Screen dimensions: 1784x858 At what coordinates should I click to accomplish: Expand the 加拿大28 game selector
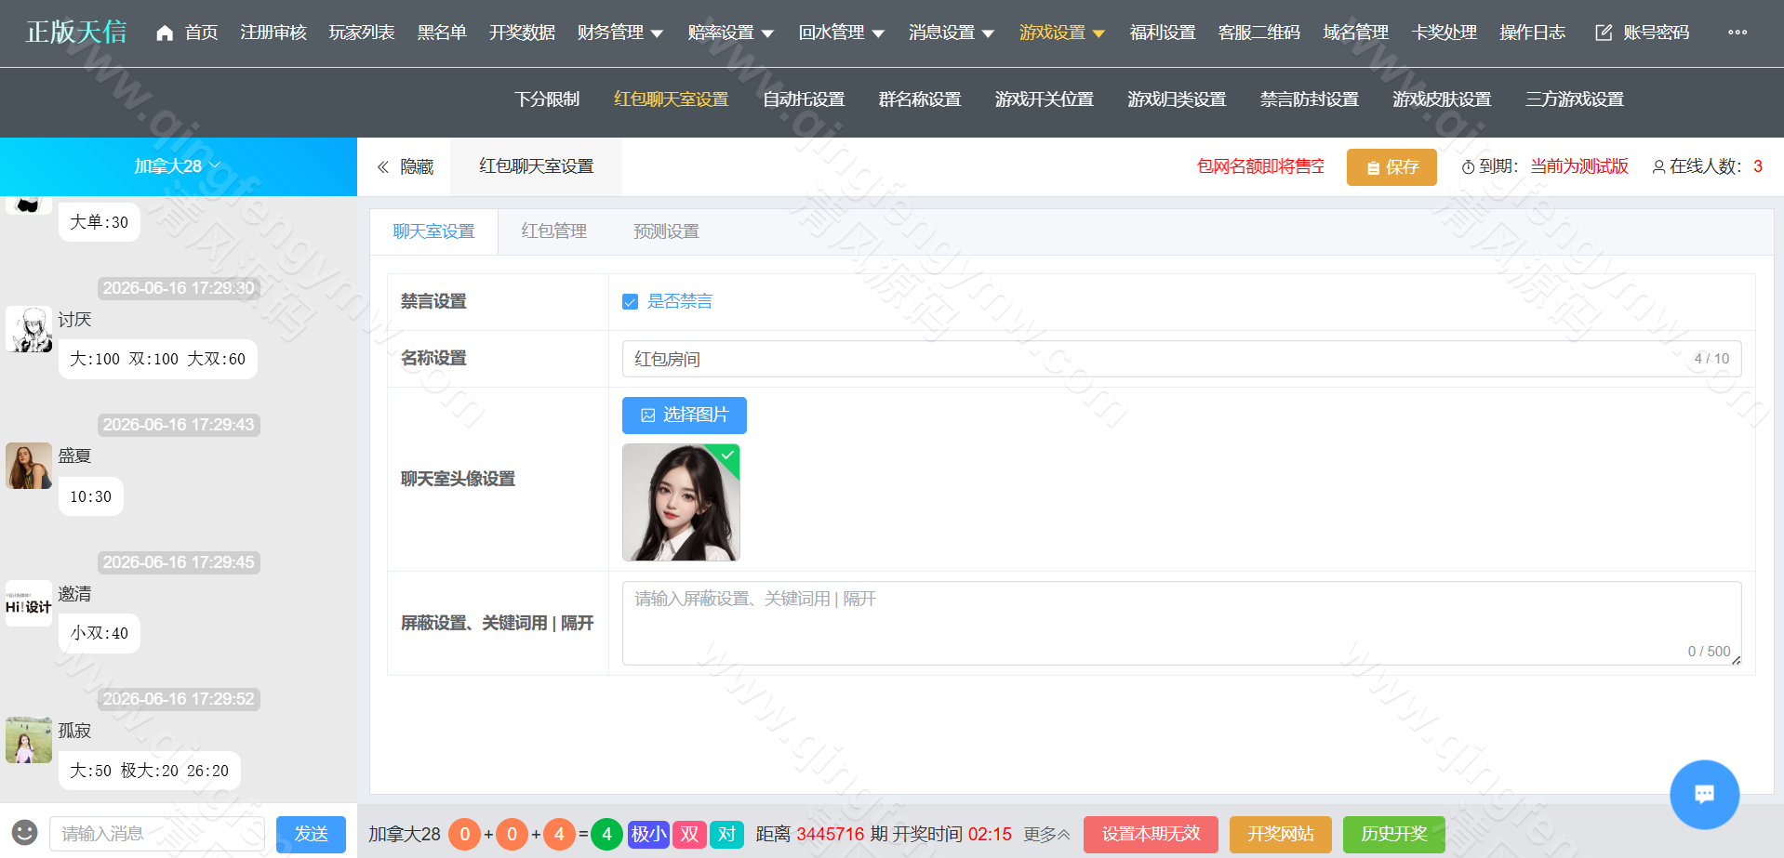(x=178, y=166)
